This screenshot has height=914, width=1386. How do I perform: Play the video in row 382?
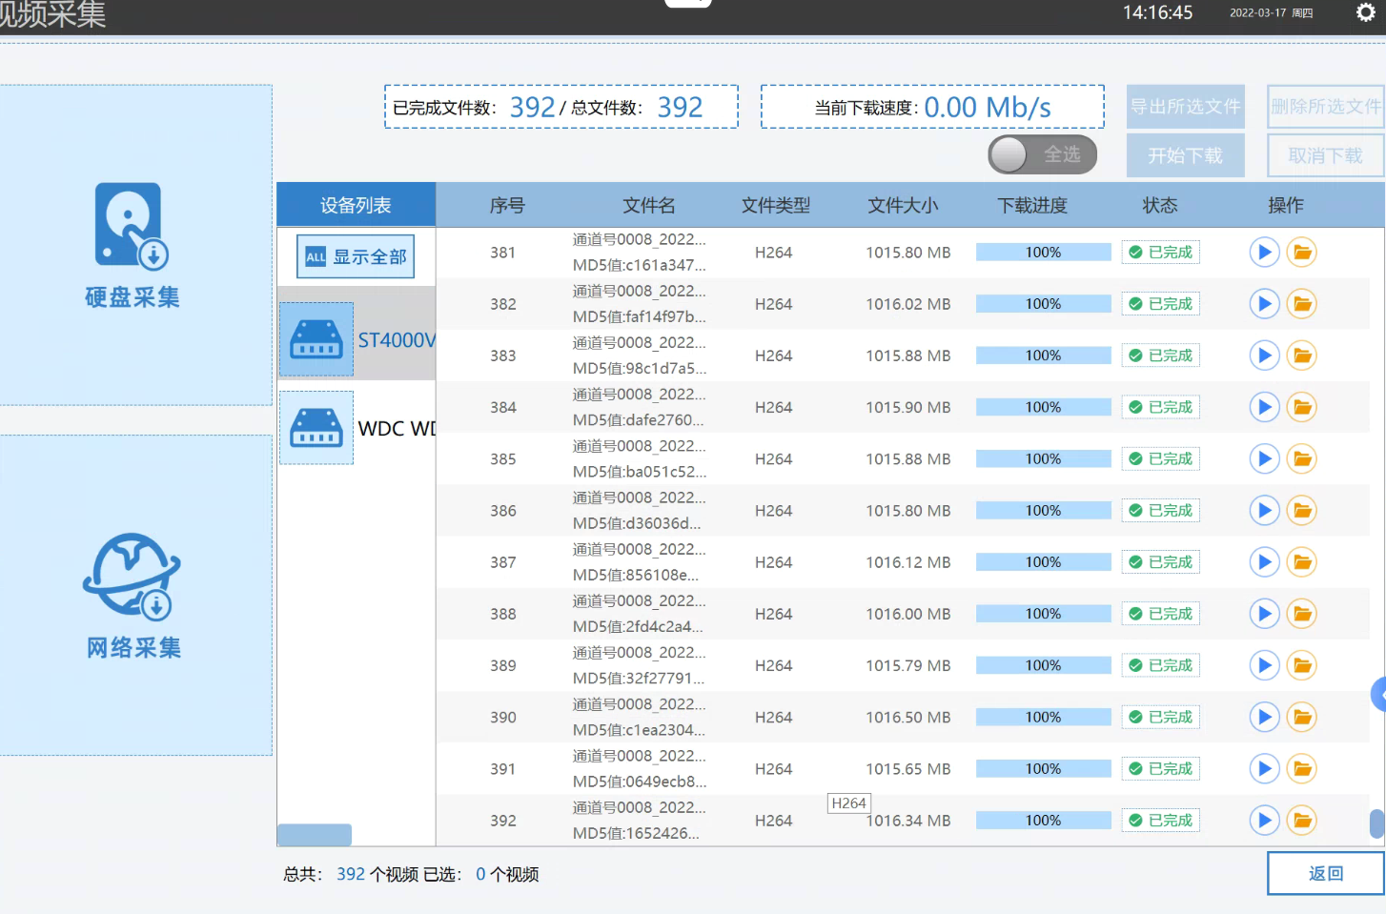click(1264, 304)
